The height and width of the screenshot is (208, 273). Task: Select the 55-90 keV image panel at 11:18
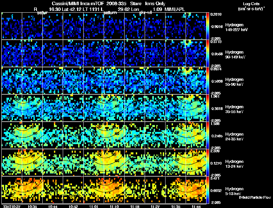(x=134, y=81)
